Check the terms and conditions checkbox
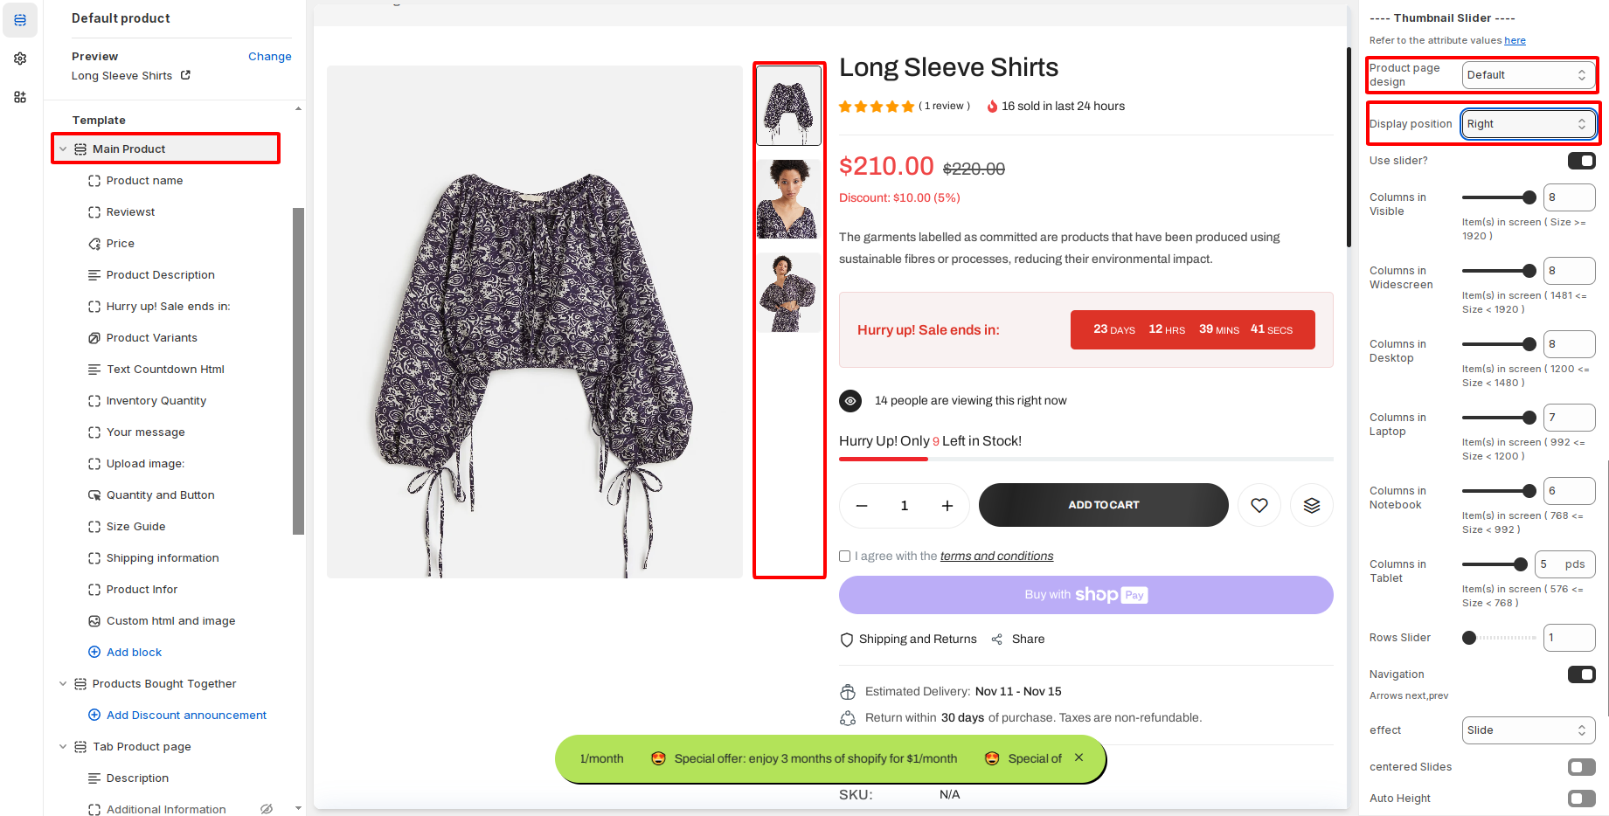Screen dimensions: 1609x816 [x=845, y=557]
